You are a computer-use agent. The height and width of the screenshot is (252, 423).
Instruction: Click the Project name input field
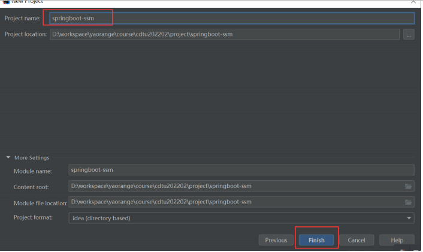tap(232, 19)
